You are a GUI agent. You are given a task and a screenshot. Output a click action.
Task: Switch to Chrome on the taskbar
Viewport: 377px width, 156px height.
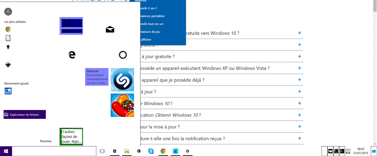click(x=163, y=151)
